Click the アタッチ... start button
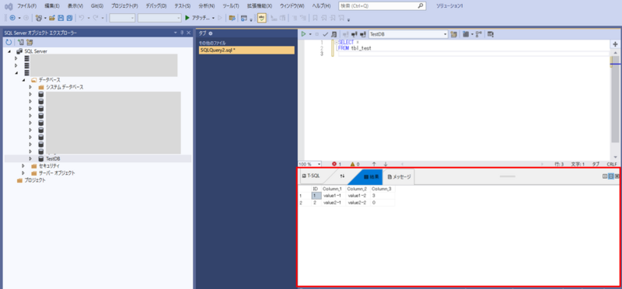The width and height of the screenshot is (622, 289). [x=198, y=18]
